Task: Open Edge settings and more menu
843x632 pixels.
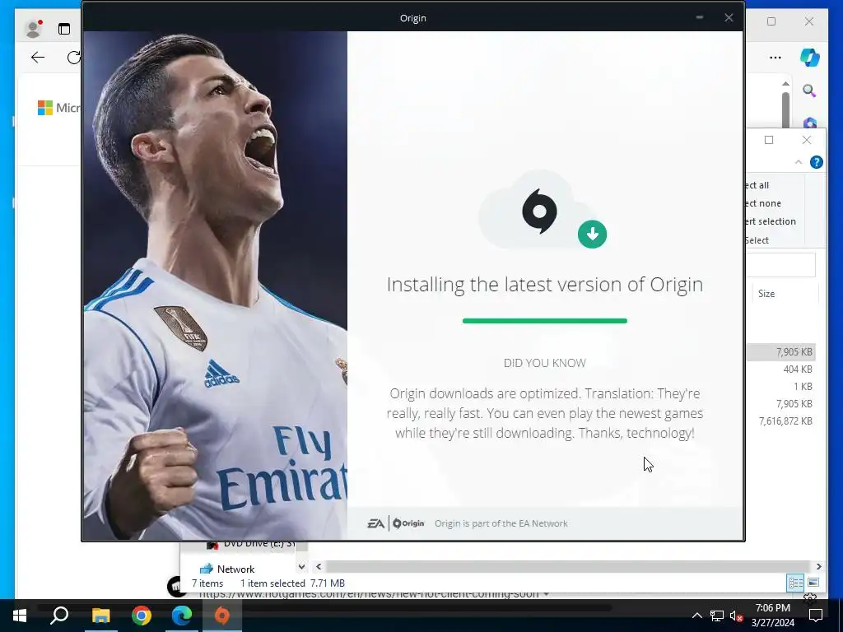Action: click(x=775, y=58)
